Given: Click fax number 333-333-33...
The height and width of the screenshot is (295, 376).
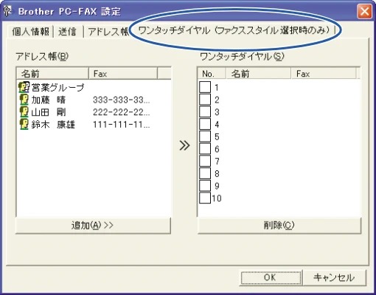Looking at the screenshot, I should click(122, 100).
